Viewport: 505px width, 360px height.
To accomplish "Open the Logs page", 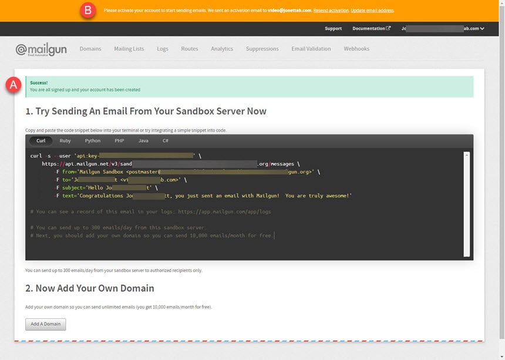I will coord(162,49).
